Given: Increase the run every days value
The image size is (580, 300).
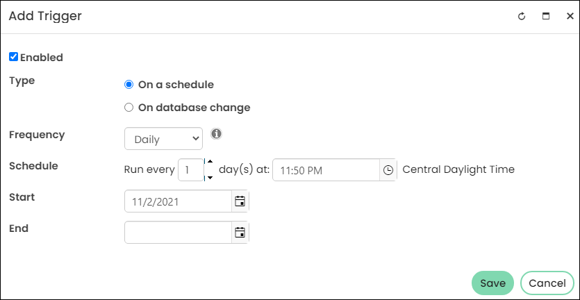Looking at the screenshot, I should 210,162.
